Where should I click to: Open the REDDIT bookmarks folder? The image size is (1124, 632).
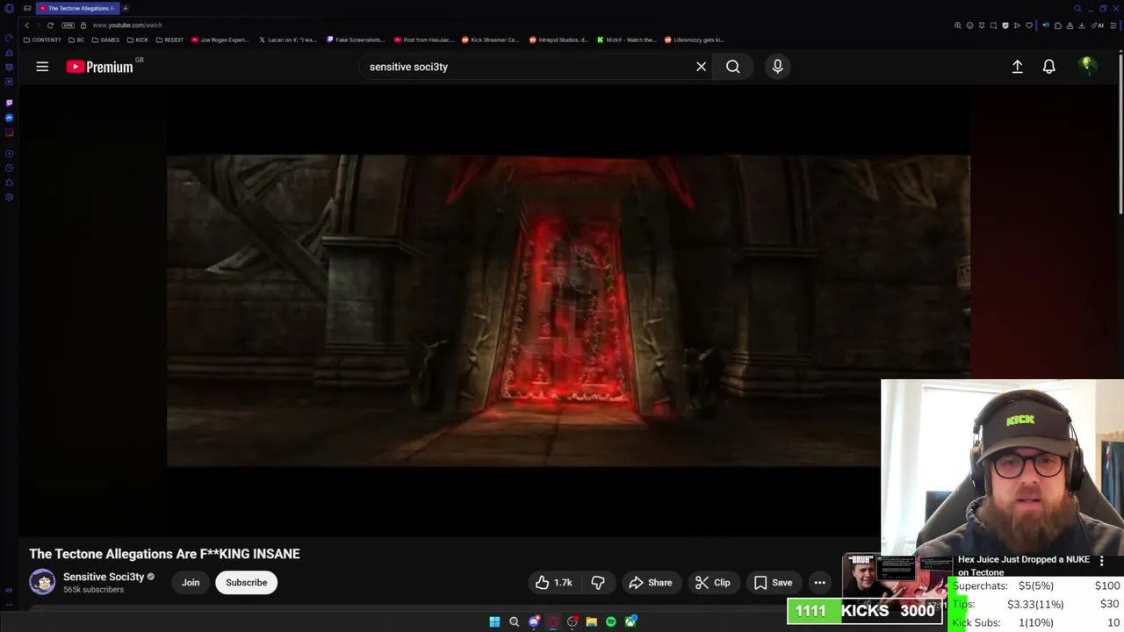[x=170, y=39]
